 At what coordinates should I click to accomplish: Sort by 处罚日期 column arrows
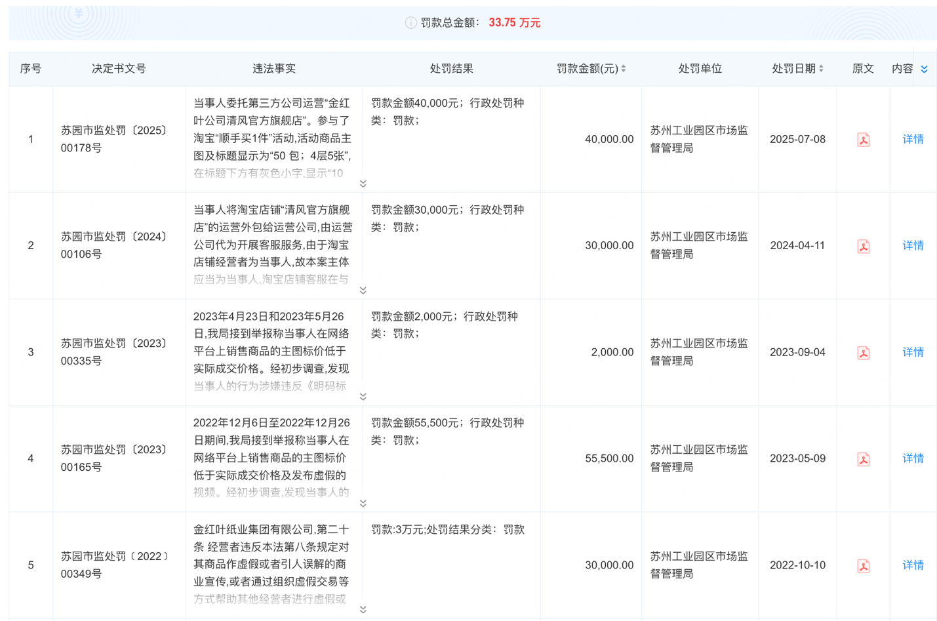coord(821,69)
